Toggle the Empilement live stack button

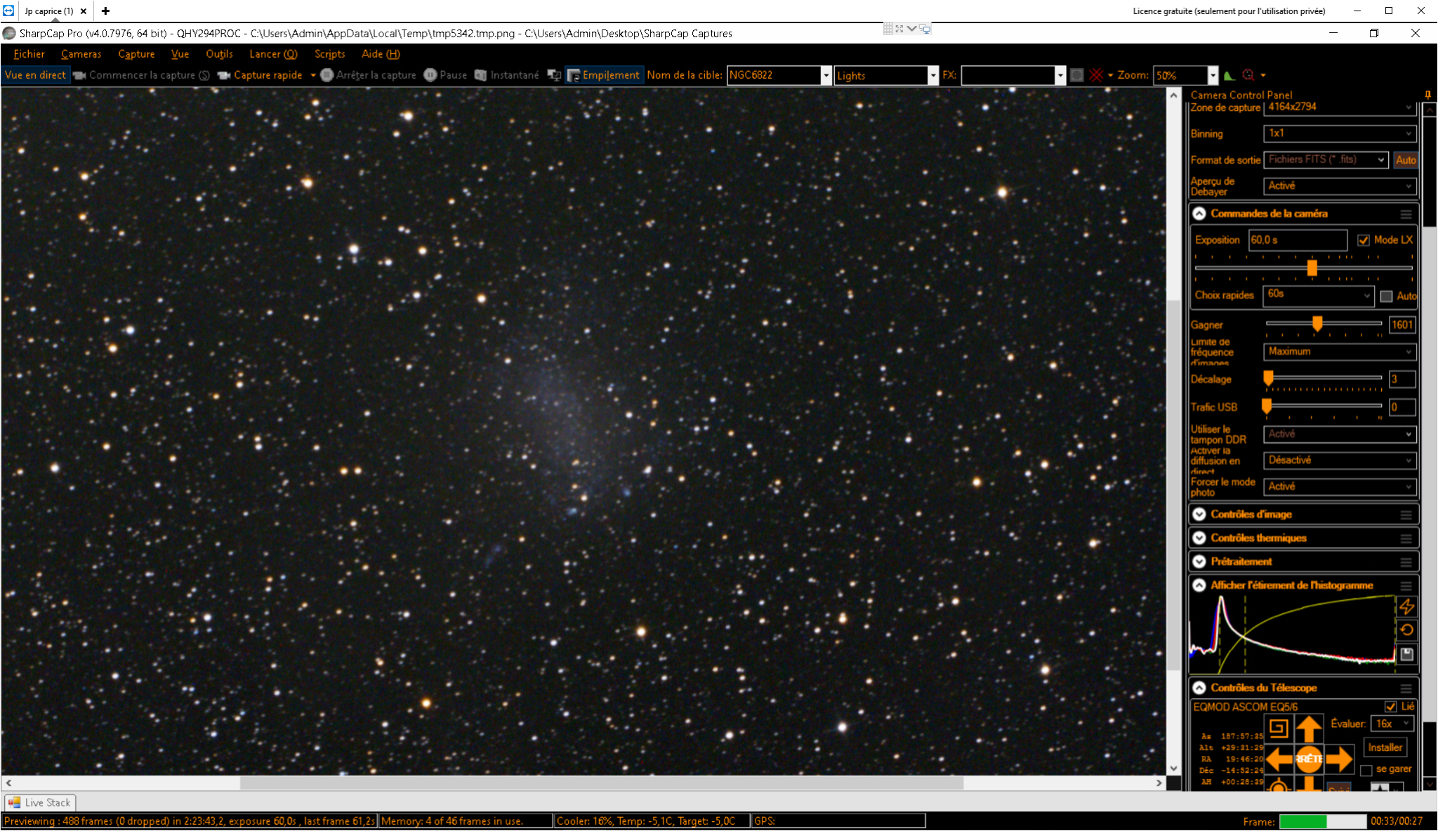(x=604, y=75)
